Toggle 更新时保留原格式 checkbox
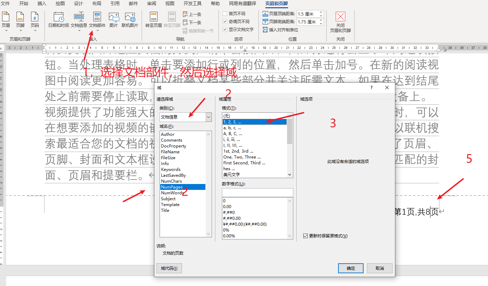The image size is (488, 286). pyautogui.click(x=305, y=236)
